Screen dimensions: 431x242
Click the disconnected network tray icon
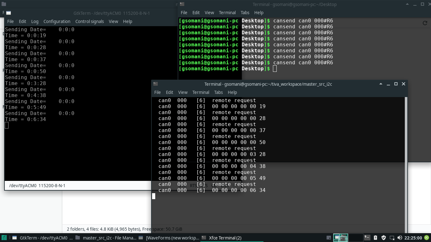point(392,238)
